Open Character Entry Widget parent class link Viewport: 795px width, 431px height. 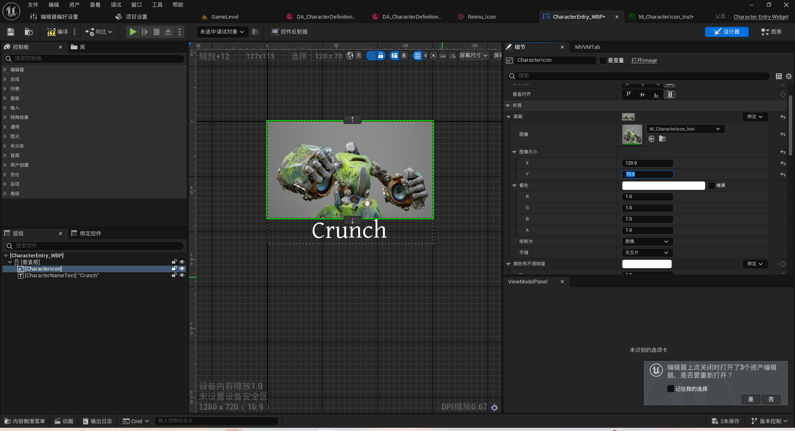pyautogui.click(x=761, y=17)
